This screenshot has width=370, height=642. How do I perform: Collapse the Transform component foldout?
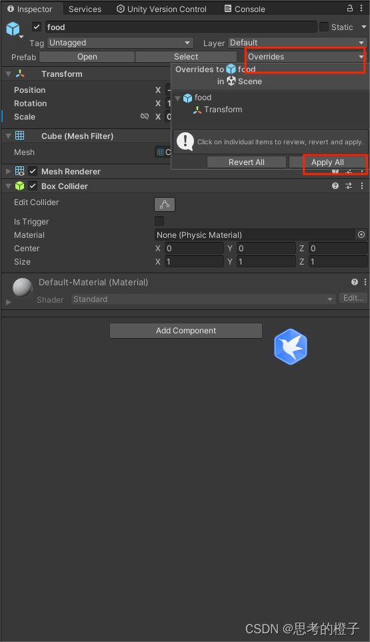point(8,74)
